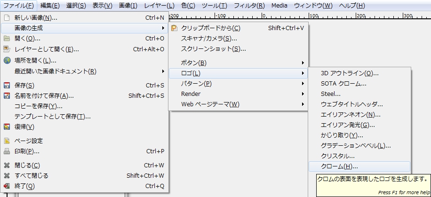Select the クローム logo entry
The image size is (431, 197).
coord(339,166)
